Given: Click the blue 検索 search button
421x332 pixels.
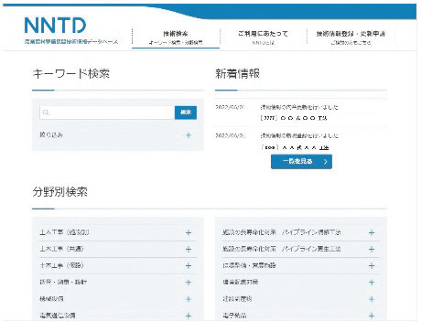Looking at the screenshot, I should pos(186,112).
